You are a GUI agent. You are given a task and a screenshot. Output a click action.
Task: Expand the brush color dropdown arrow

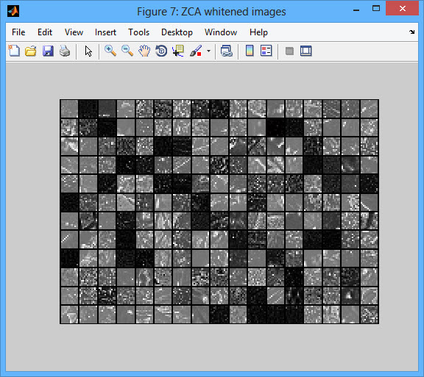click(x=208, y=51)
